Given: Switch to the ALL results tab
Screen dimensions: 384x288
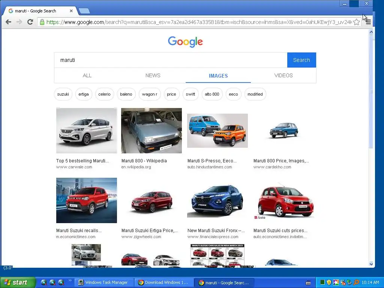Looking at the screenshot, I should [87, 75].
